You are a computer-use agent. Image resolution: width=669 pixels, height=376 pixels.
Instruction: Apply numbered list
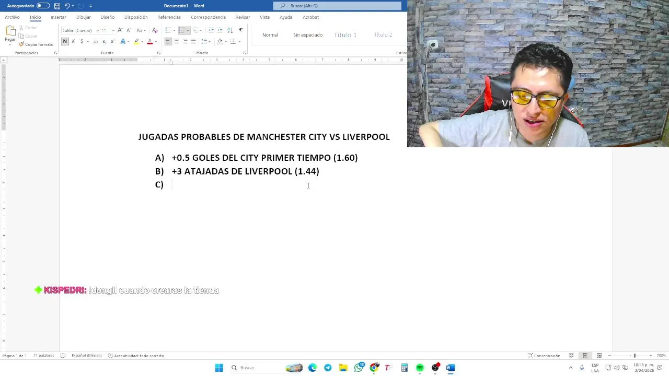click(182, 30)
